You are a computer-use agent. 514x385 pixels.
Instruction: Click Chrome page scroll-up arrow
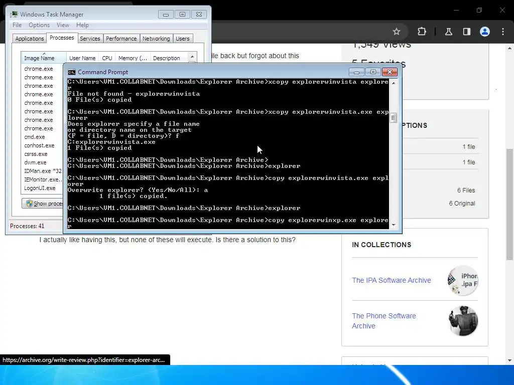509,48
